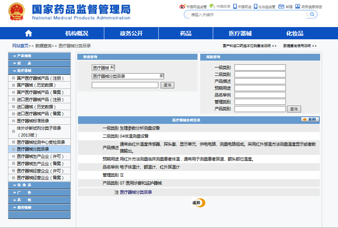Open the 药品 navigation menu
This screenshot has height=228, width=338.
[185, 34]
